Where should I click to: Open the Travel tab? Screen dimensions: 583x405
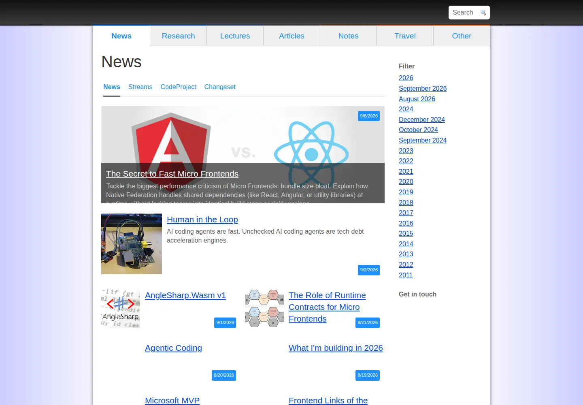pos(405,36)
